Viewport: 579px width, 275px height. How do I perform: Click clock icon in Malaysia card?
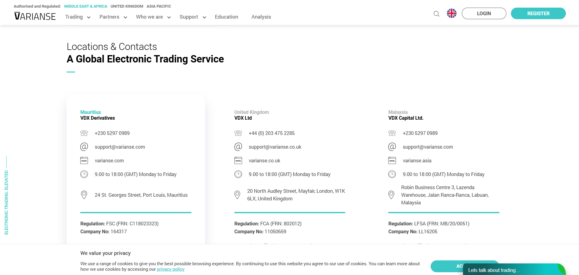click(x=392, y=174)
